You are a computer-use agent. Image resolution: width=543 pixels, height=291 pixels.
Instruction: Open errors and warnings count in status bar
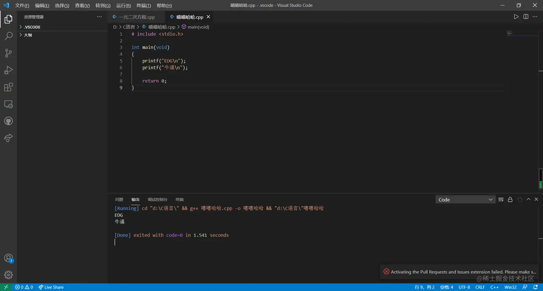click(24, 287)
